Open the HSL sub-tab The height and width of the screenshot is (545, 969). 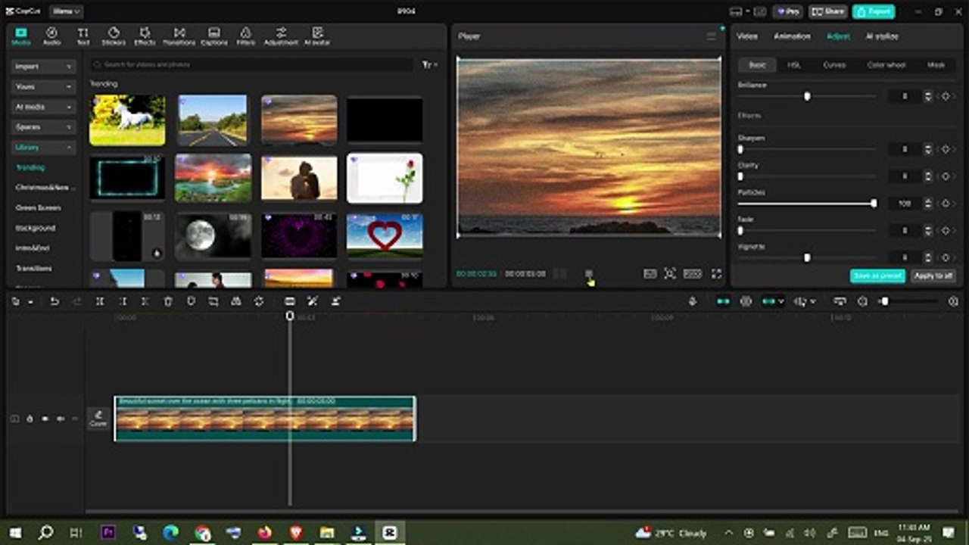[793, 65]
